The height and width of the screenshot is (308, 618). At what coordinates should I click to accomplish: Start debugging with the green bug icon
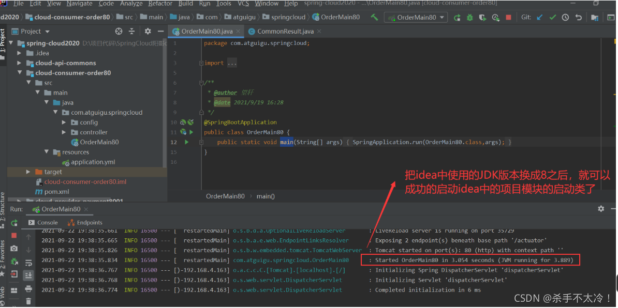pos(470,17)
